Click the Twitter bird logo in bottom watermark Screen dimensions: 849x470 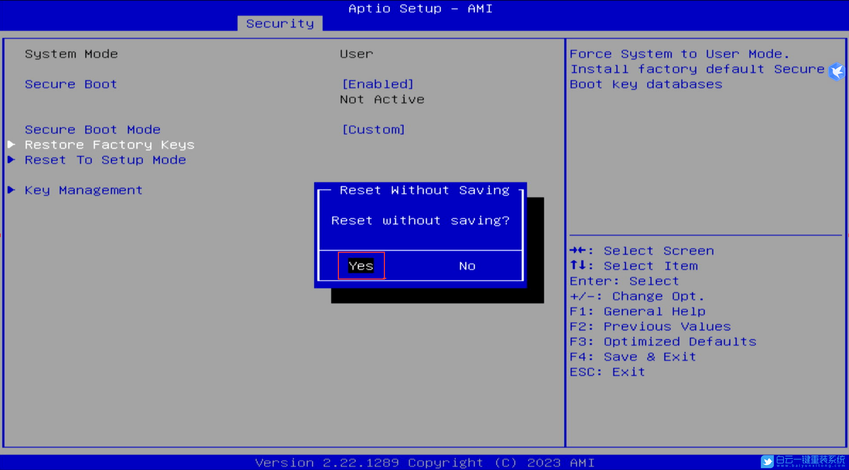pyautogui.click(x=767, y=461)
